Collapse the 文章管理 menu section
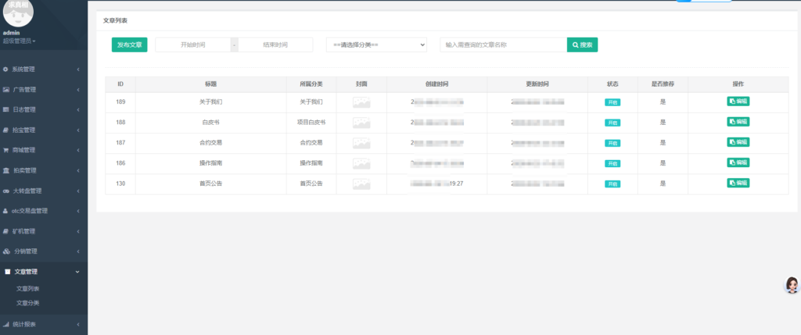 (x=44, y=272)
